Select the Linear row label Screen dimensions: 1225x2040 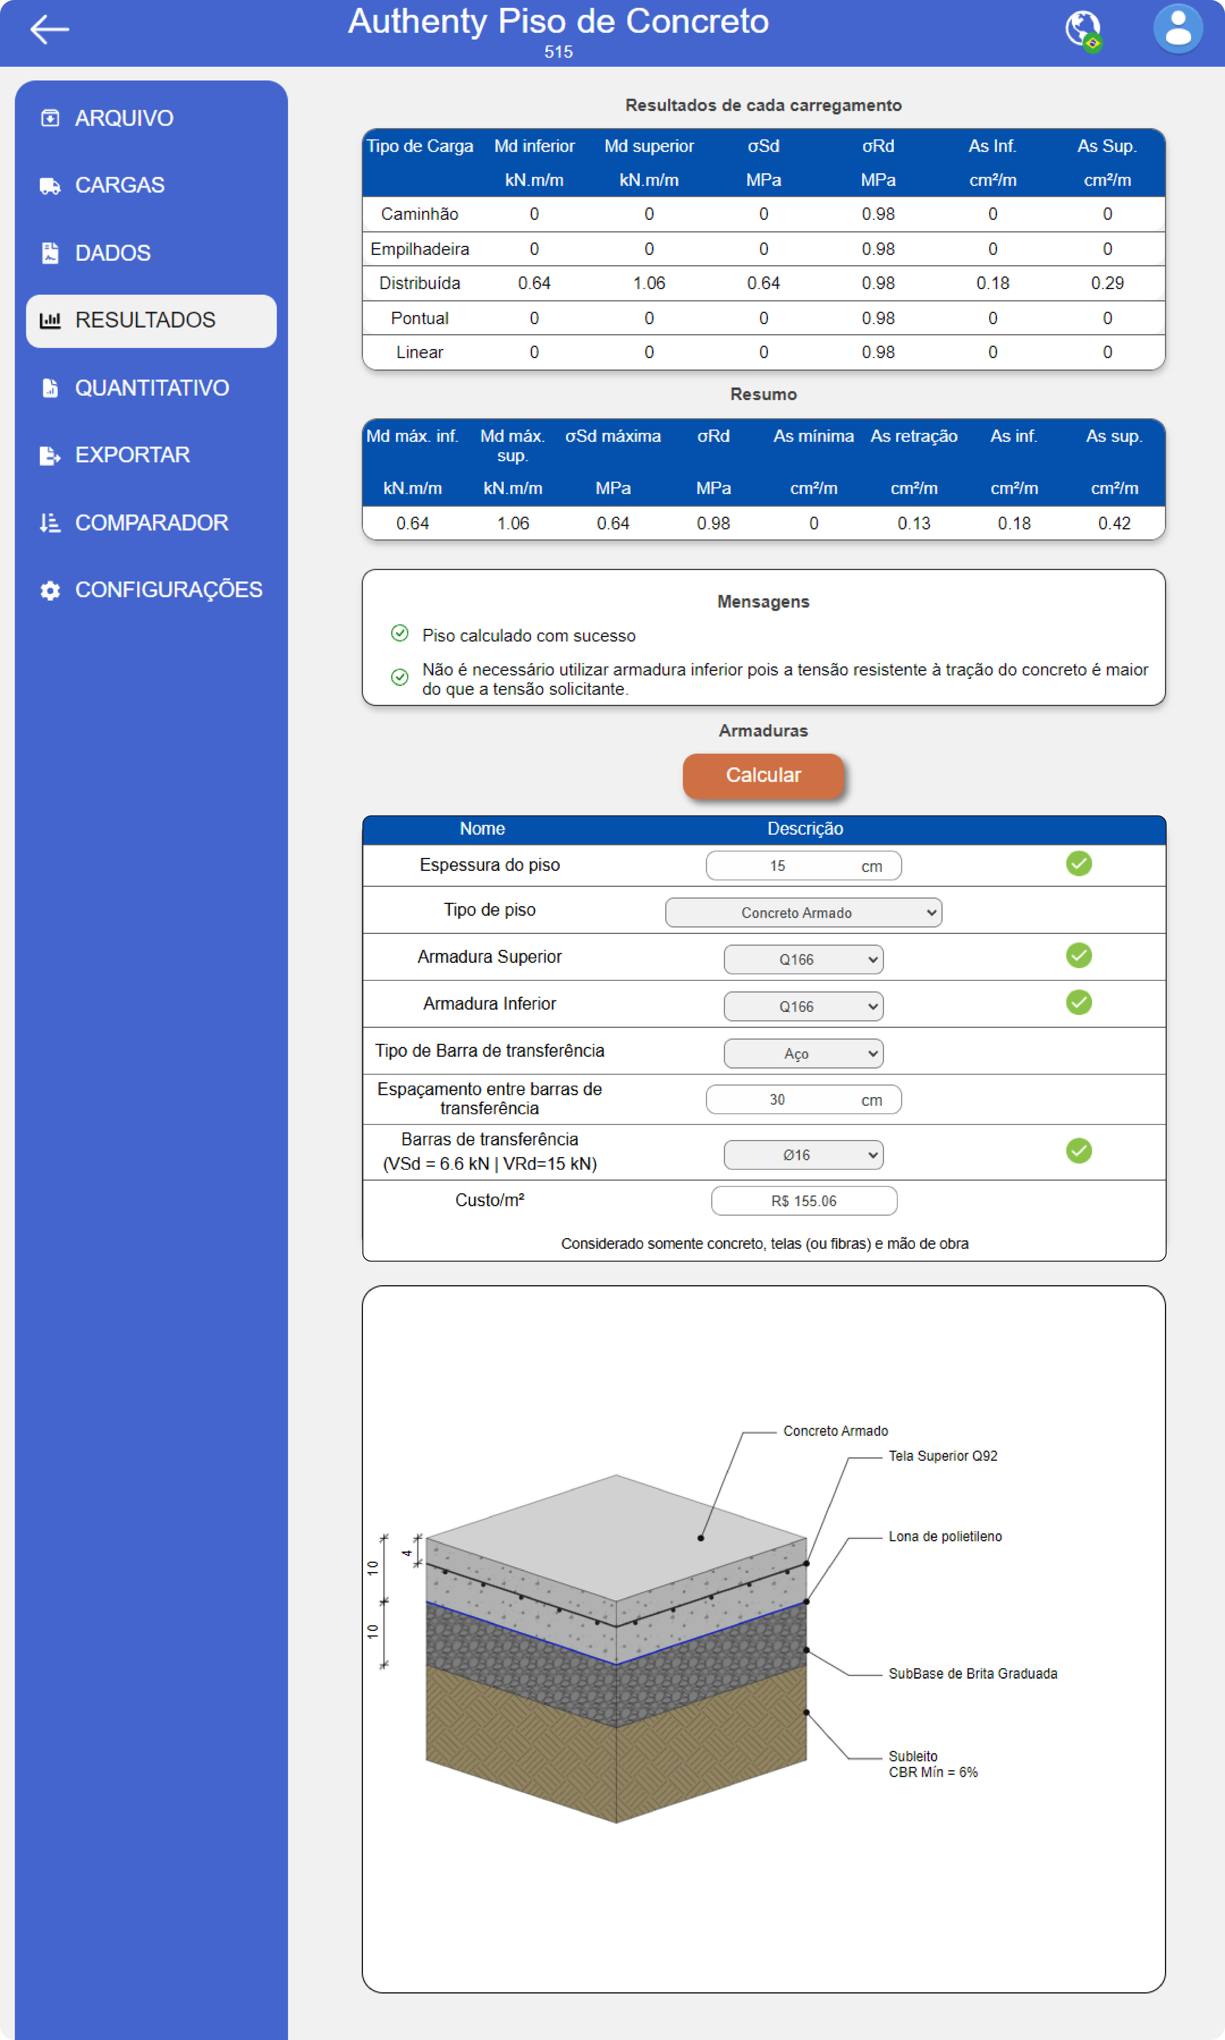click(419, 352)
